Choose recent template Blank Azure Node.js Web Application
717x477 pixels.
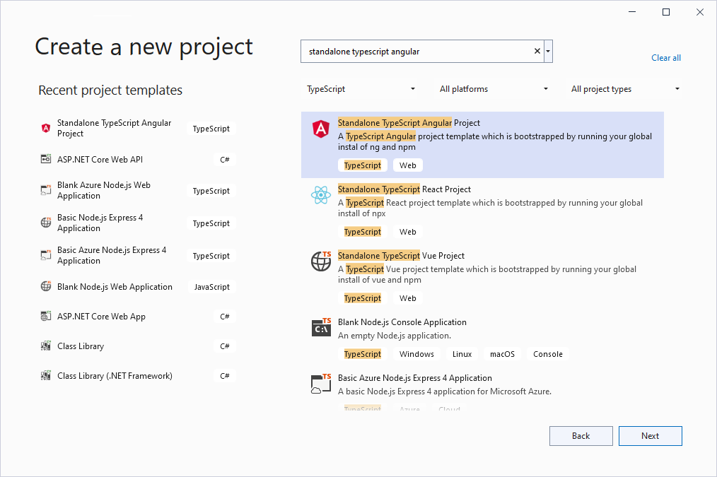(x=137, y=191)
